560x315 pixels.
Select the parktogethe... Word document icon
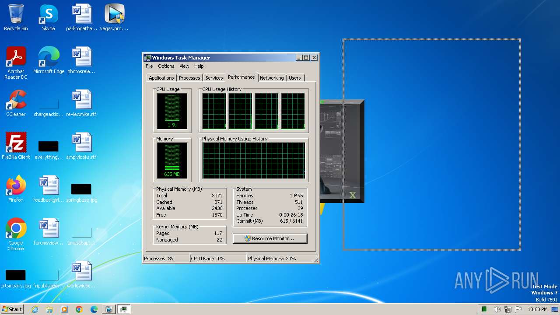81,17
